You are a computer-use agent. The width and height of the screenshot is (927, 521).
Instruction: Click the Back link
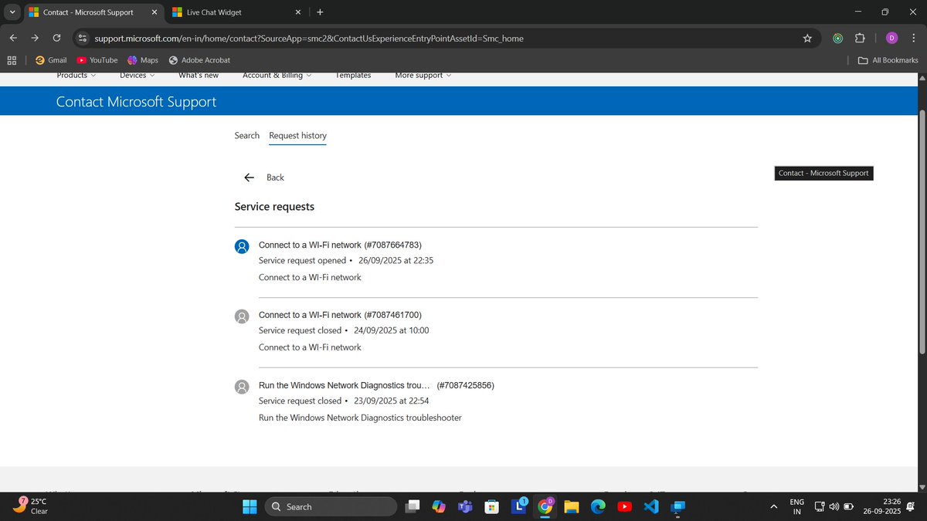coord(275,178)
